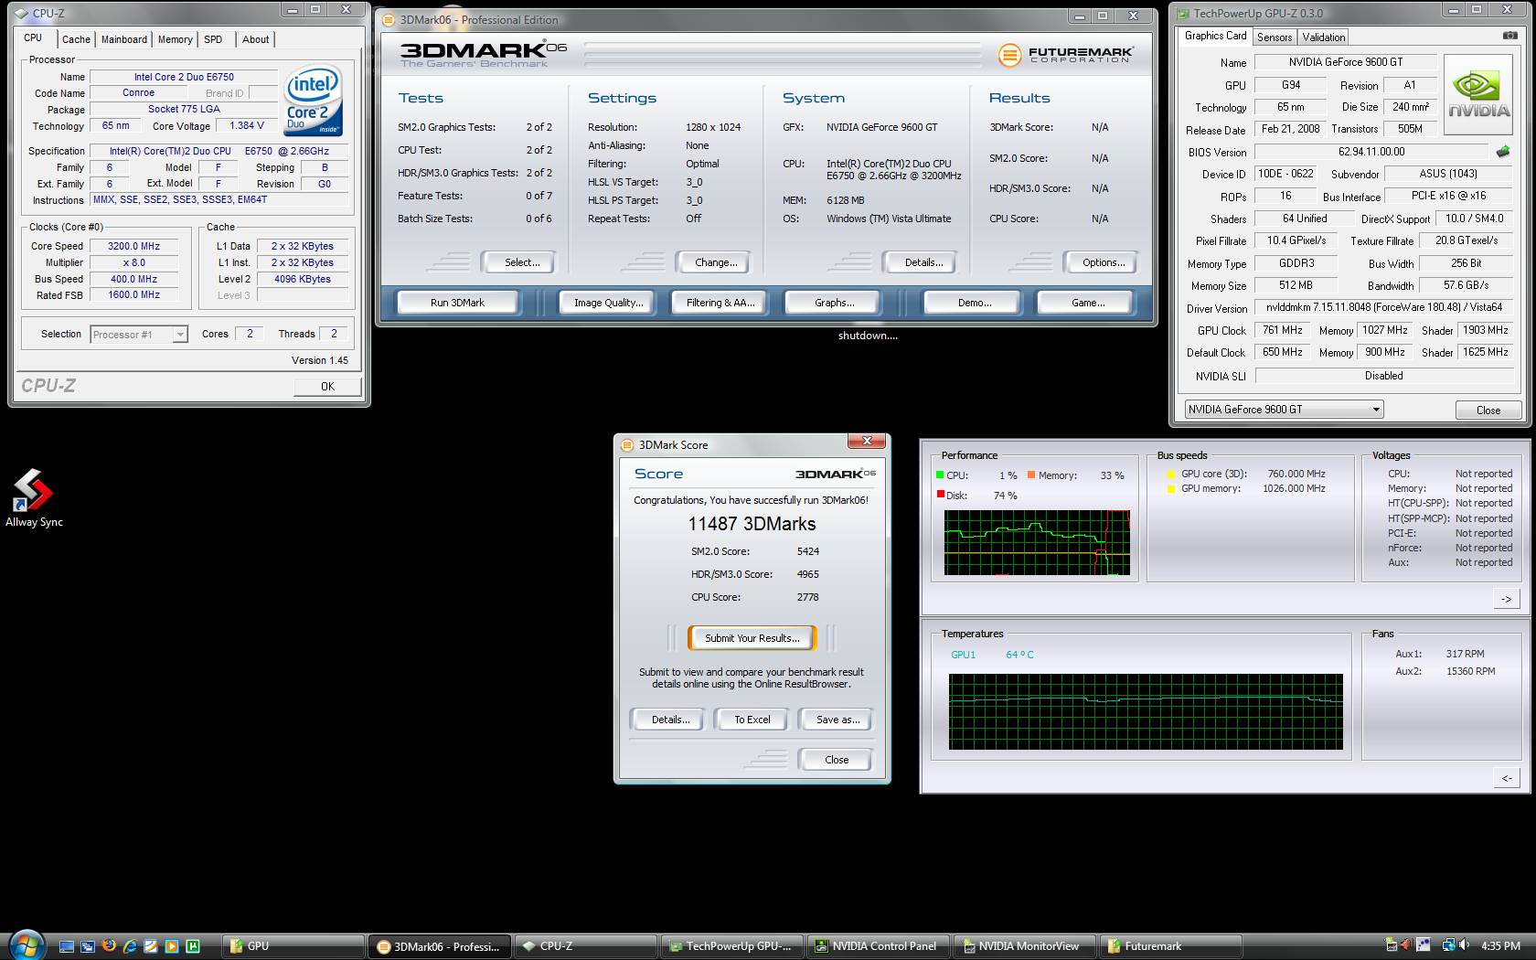Click the GPU-Z screenshot camera icon

click(1509, 36)
